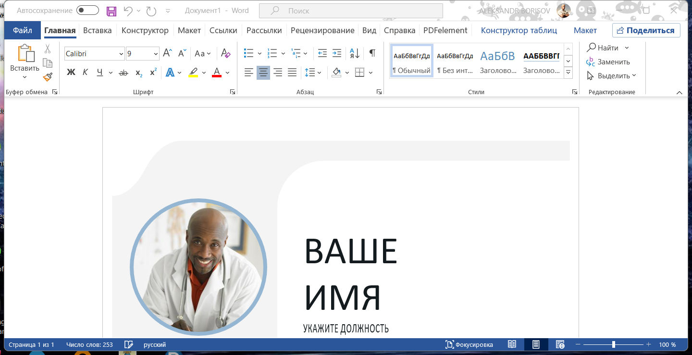Switch to the Вставка tab
This screenshot has width=692, height=355.
97,30
